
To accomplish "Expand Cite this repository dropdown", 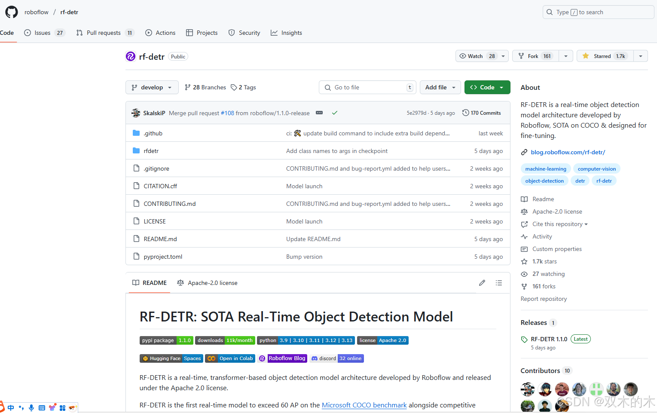I will pos(560,224).
